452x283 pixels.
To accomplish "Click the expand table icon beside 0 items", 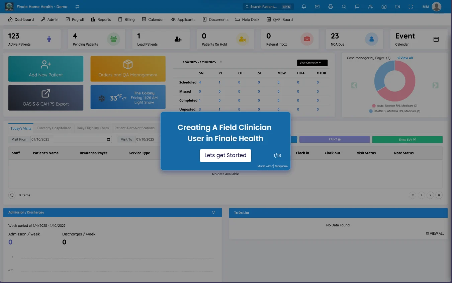I will point(12,195).
